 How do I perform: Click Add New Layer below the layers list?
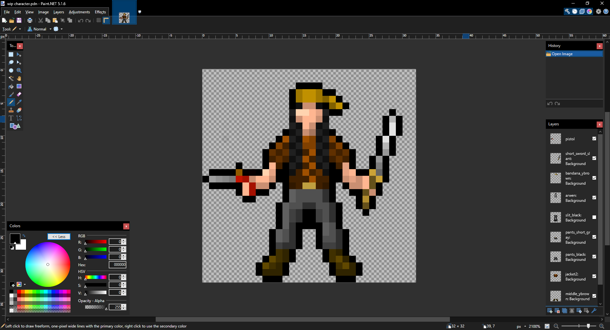[550, 311]
